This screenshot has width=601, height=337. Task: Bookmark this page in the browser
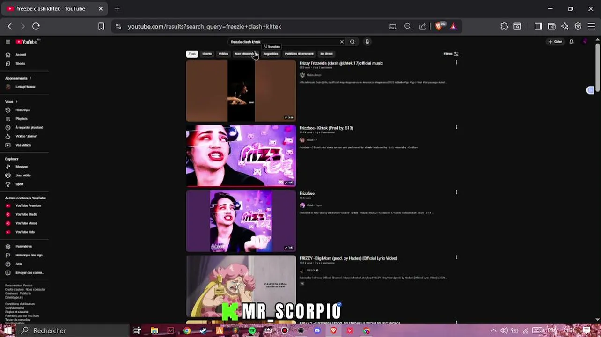pos(101,27)
